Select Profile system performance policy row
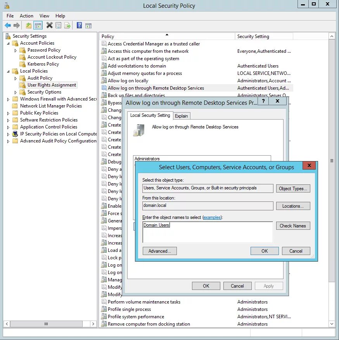The image size is (339, 340). click(196, 317)
